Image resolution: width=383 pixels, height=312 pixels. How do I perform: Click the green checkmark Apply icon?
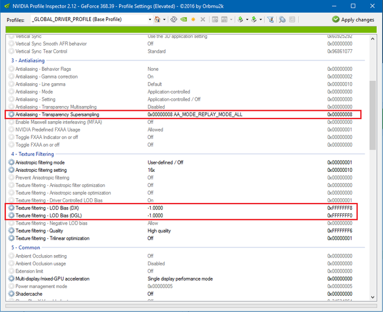click(x=336, y=19)
